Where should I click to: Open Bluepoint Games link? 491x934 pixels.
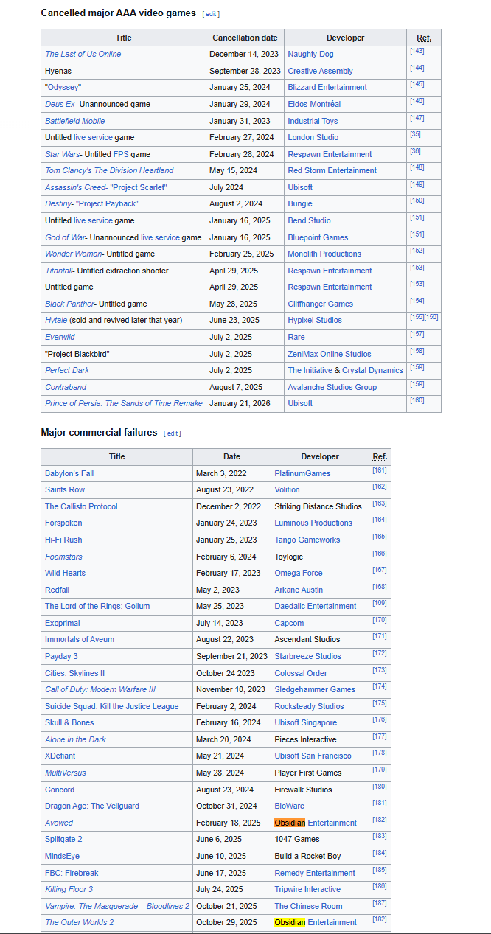point(318,237)
